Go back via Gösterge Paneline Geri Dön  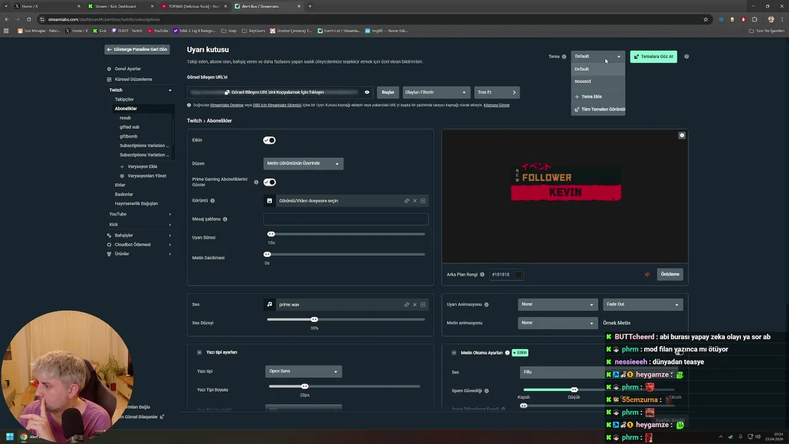(x=137, y=49)
